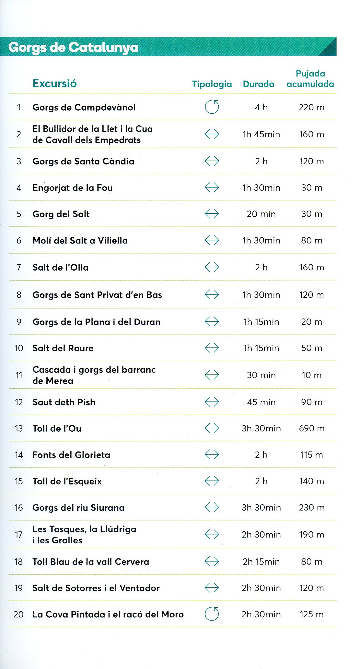Image resolution: width=360 pixels, height=669 pixels.
Task: Click the two-way arrow icon beside Engorjat de la Fou
Action: pos(212,187)
